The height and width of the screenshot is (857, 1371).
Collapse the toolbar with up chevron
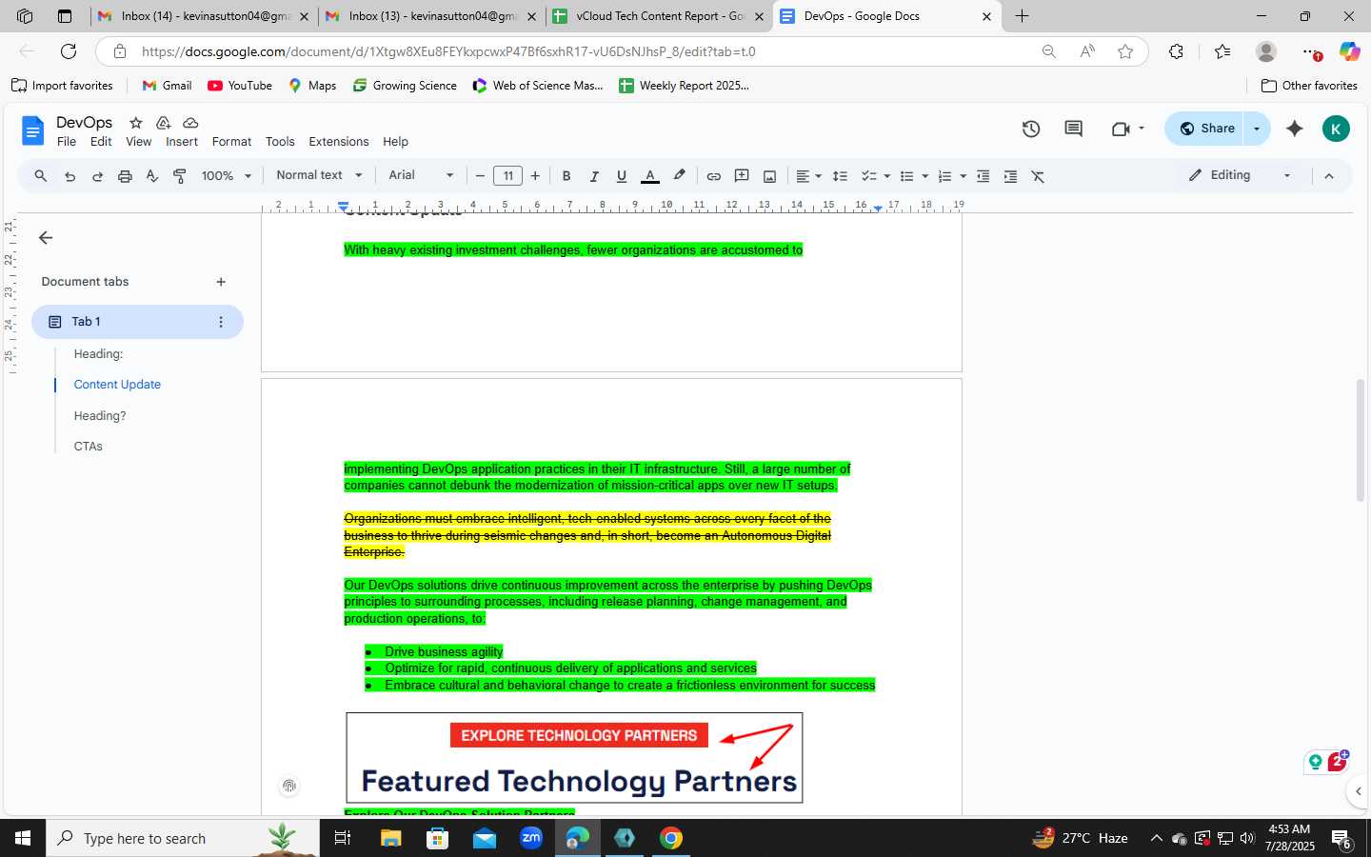[x=1329, y=176]
